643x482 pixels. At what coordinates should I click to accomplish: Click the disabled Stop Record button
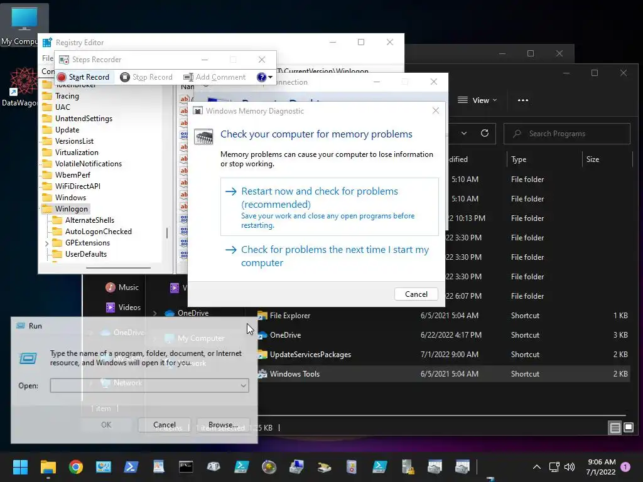click(146, 77)
